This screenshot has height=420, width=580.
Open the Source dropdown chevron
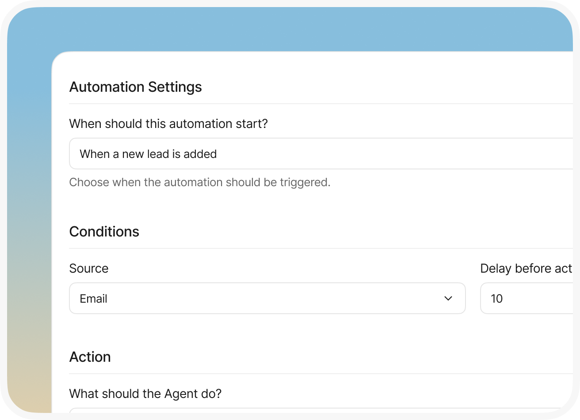point(448,298)
